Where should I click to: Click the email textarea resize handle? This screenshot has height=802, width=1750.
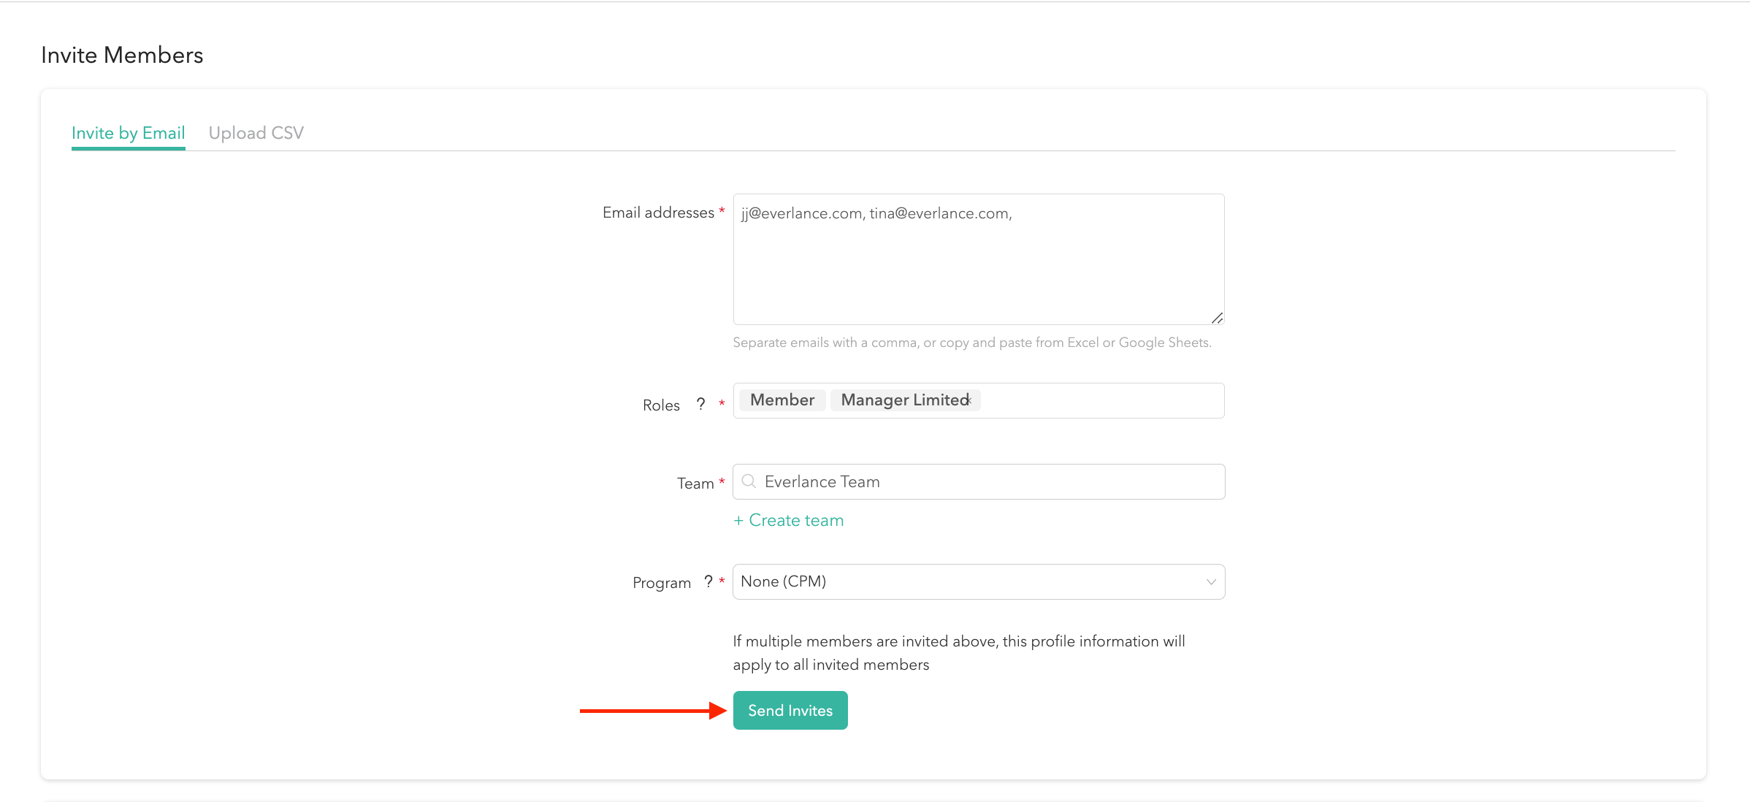pos(1217,318)
